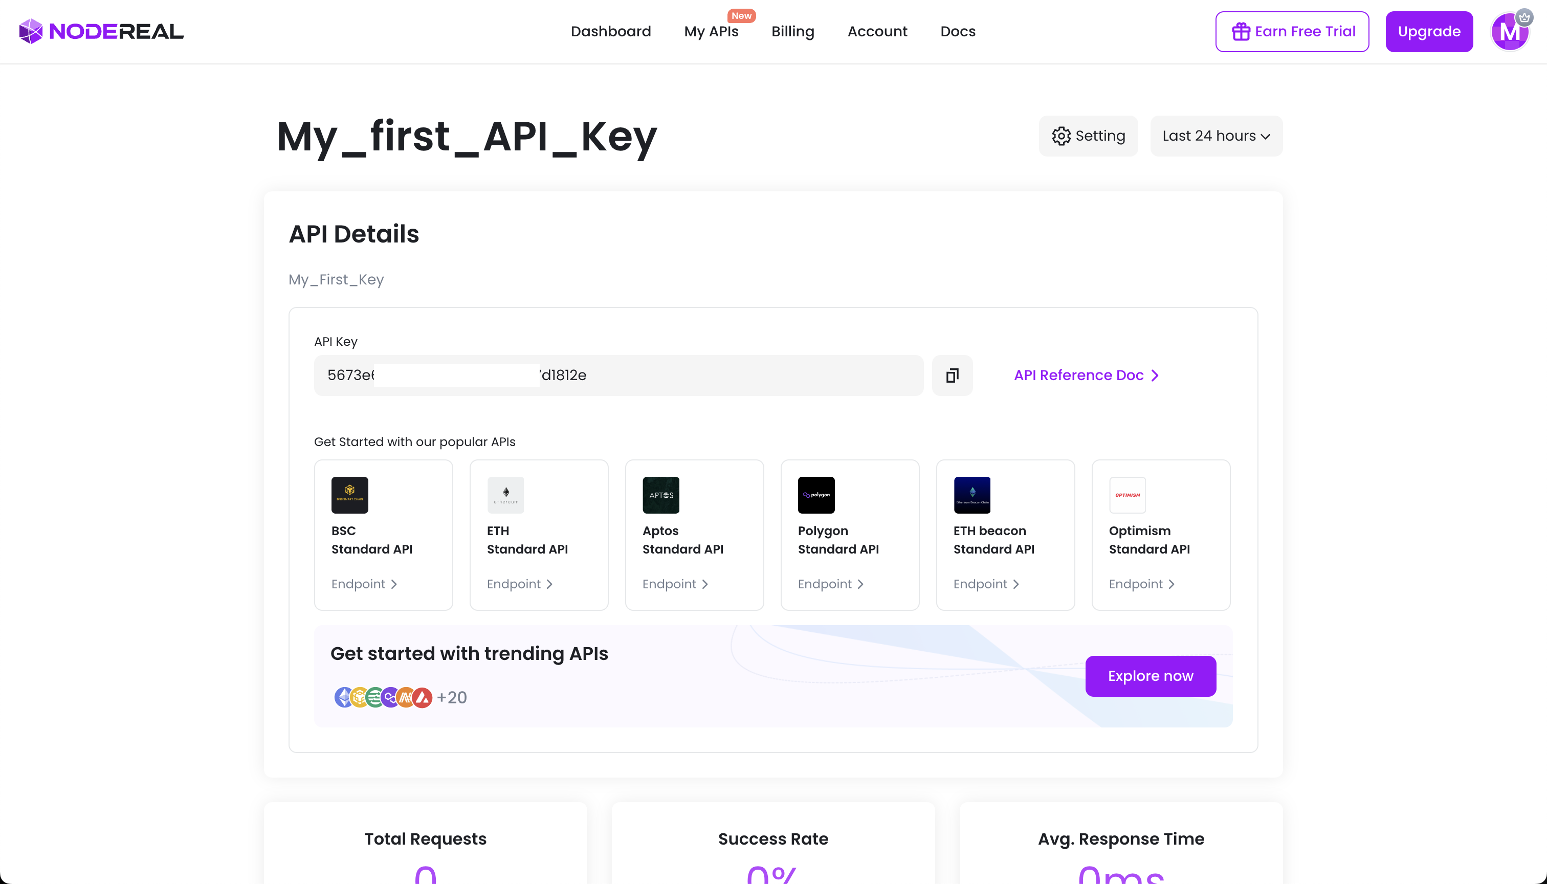Click the Setting gear option

(1088, 135)
